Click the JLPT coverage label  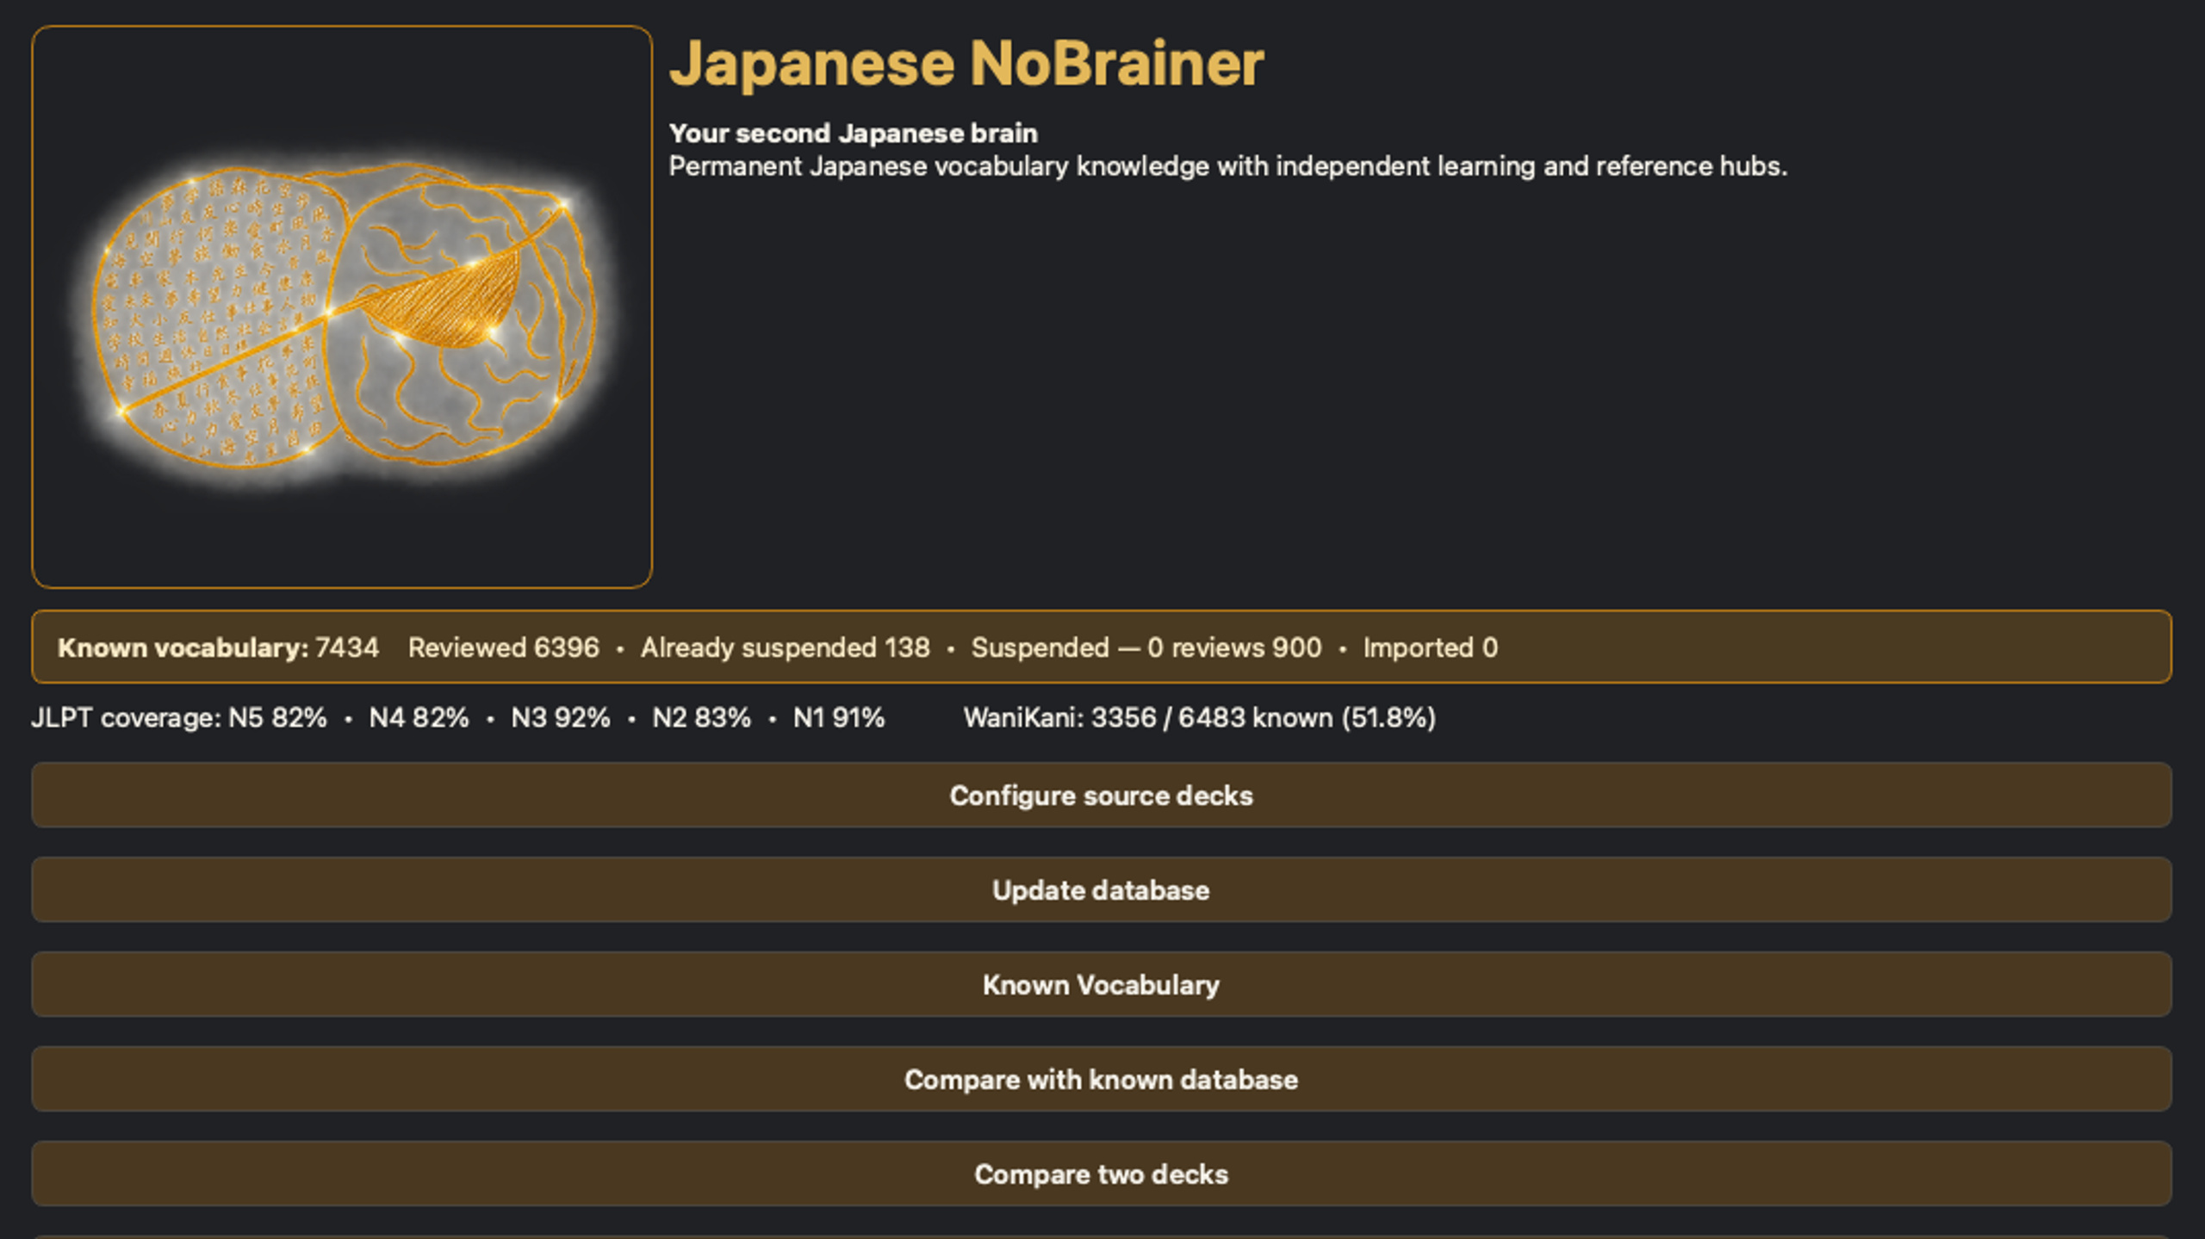click(127, 718)
